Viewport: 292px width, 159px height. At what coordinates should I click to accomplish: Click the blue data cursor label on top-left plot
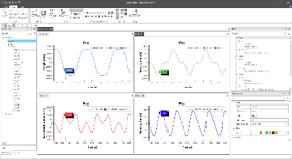[x=69, y=71]
